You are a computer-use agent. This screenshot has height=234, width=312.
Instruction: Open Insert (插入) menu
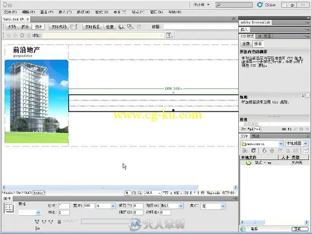pyautogui.click(x=65, y=12)
